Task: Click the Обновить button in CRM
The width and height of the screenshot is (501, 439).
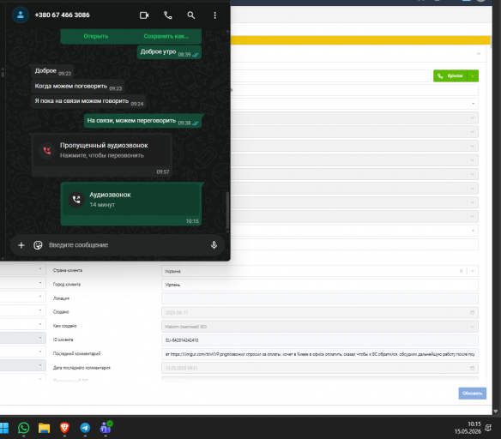Action: pos(473,394)
